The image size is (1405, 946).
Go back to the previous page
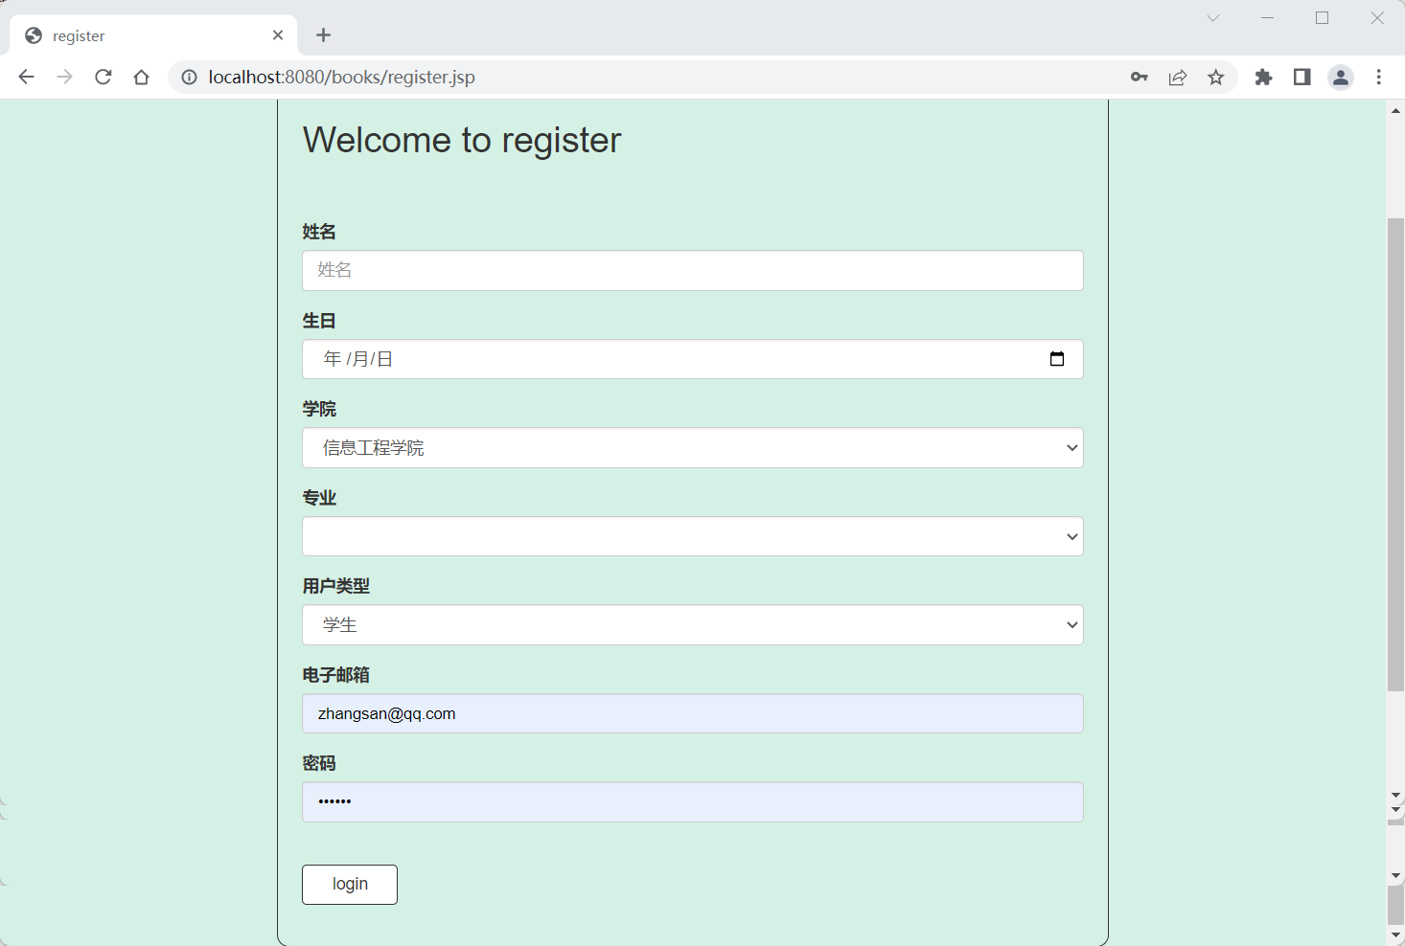pyautogui.click(x=26, y=78)
